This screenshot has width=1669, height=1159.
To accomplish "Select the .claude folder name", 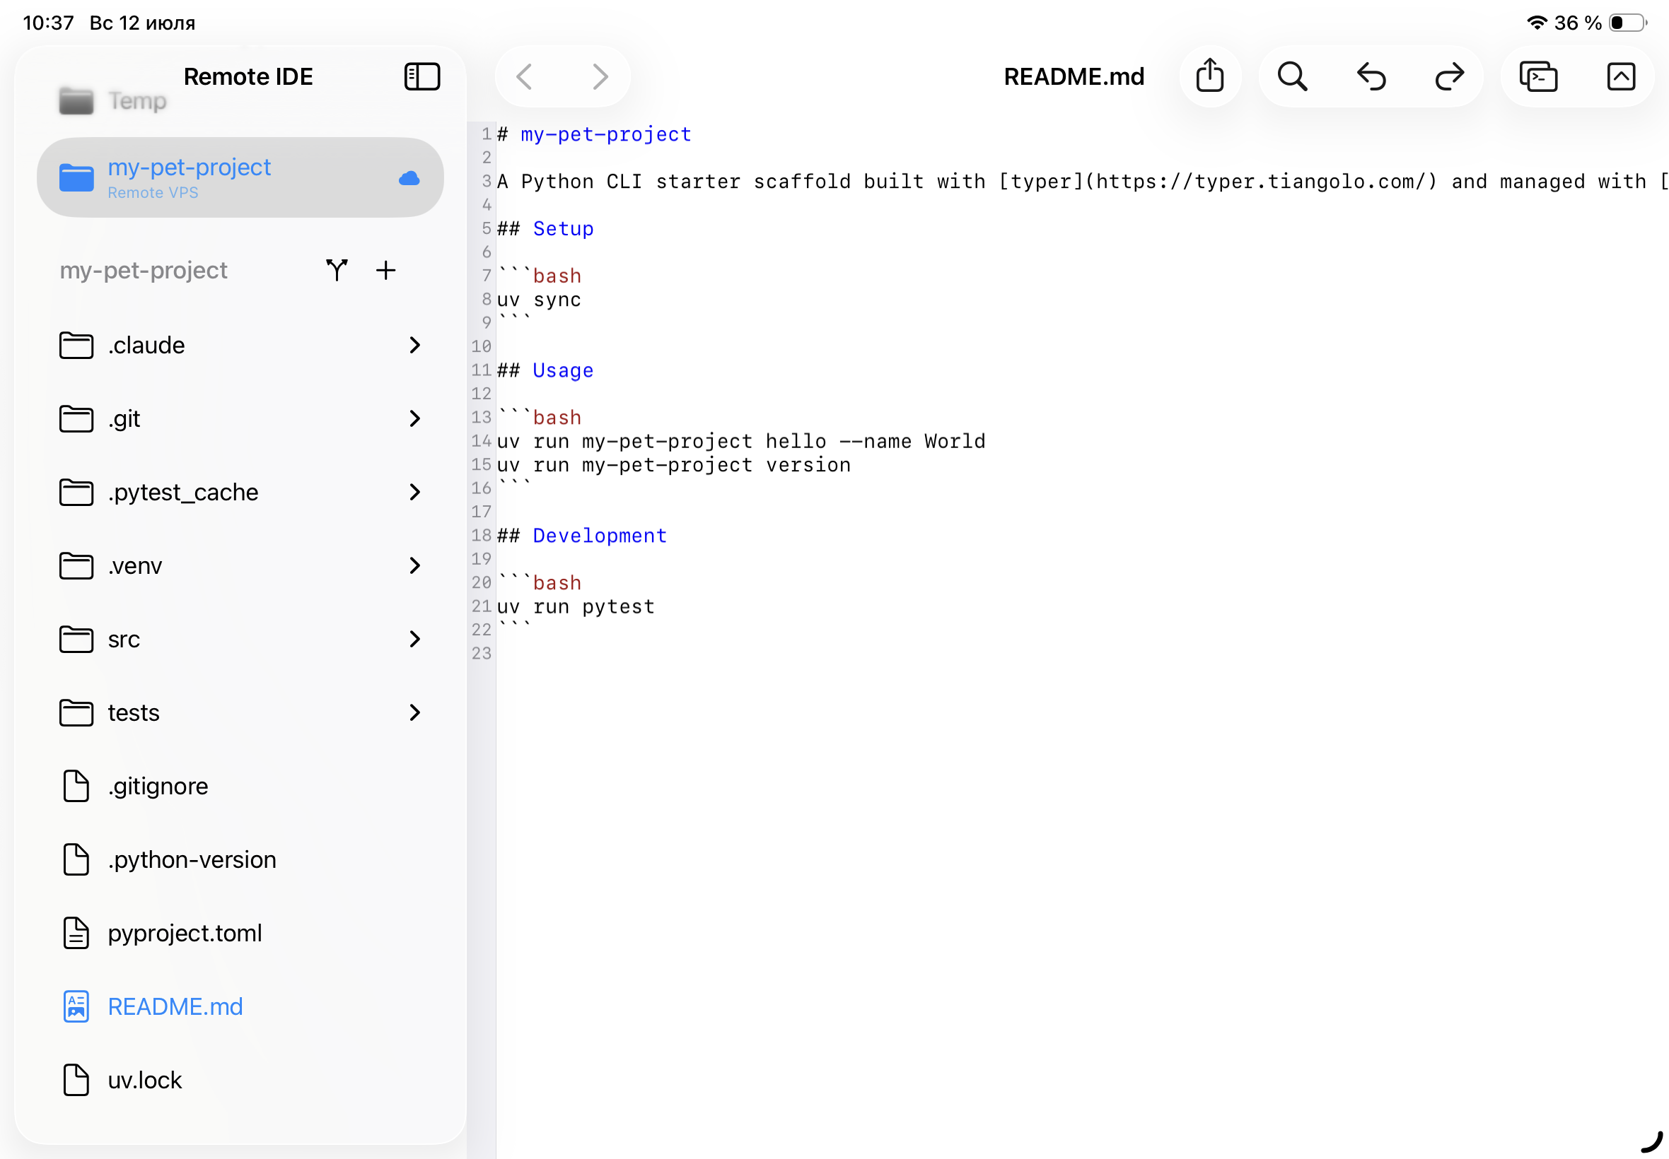I will pos(146,345).
